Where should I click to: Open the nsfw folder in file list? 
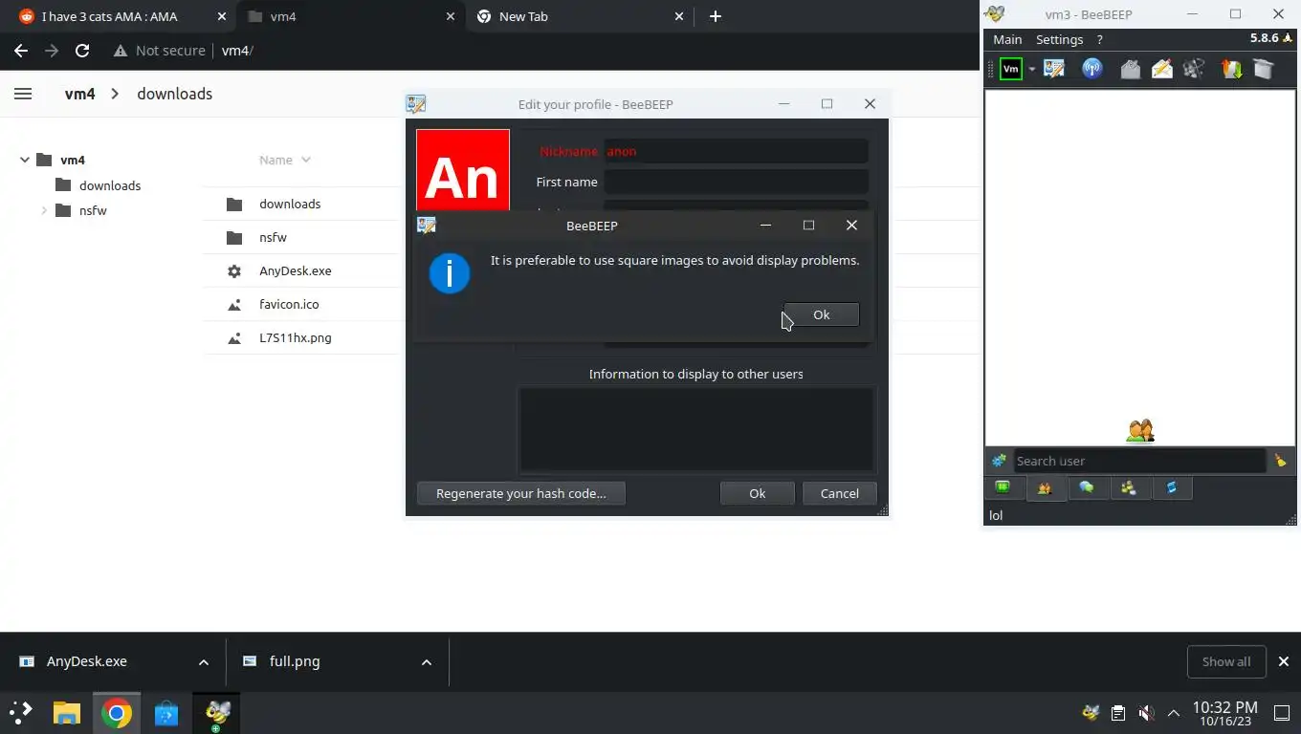[273, 237]
